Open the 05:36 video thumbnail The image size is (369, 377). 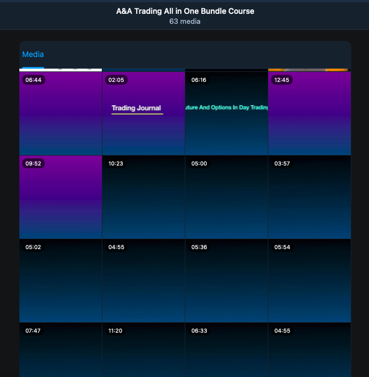[x=226, y=281]
